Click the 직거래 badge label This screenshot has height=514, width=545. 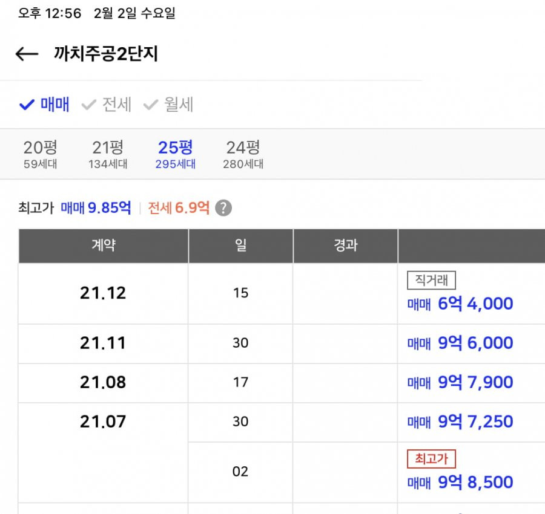(431, 280)
